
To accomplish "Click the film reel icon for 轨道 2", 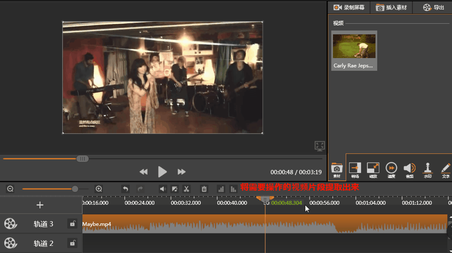I will (10, 243).
